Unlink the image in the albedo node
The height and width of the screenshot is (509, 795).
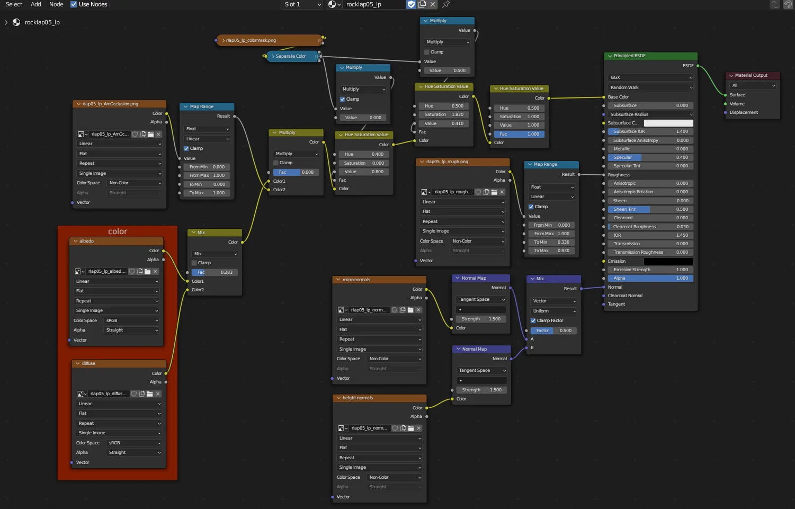(x=155, y=272)
